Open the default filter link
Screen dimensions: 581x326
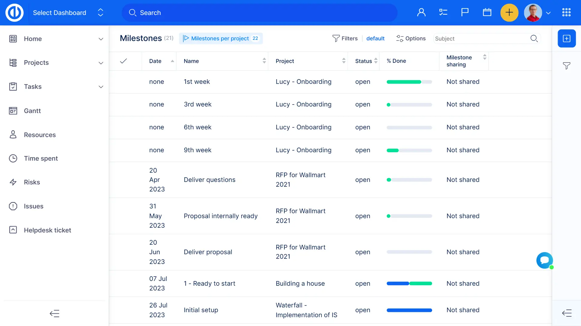(x=375, y=38)
